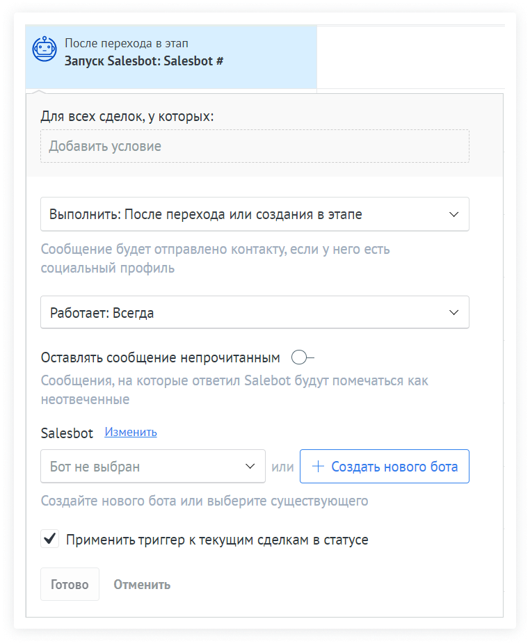
Task: Select the Запуск Salesbot: Salesbot # header
Action: click(144, 61)
